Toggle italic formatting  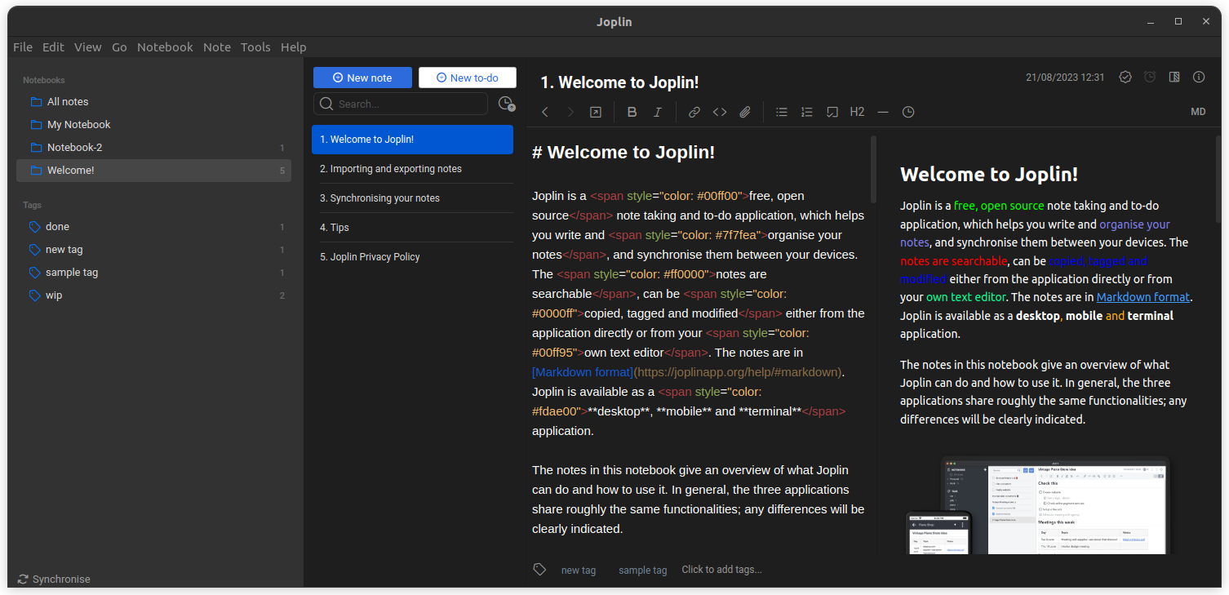pos(658,112)
